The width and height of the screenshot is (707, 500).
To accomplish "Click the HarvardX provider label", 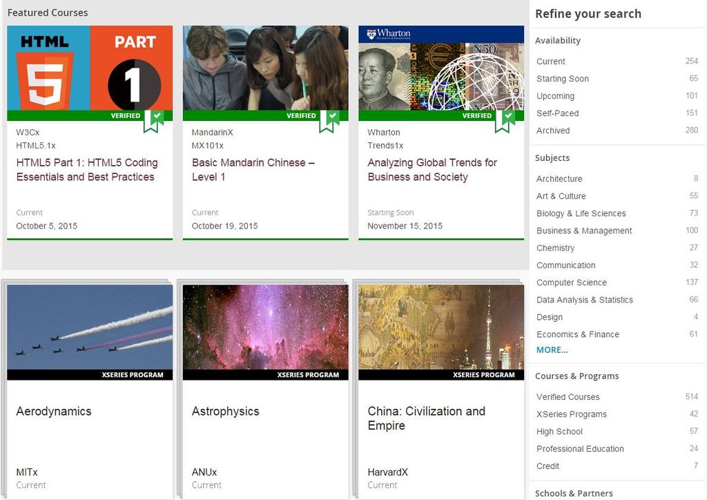I will click(388, 472).
